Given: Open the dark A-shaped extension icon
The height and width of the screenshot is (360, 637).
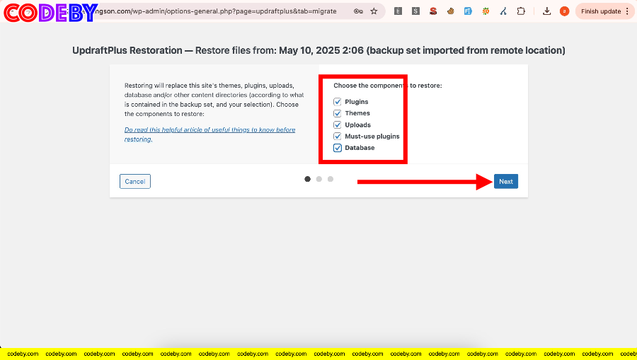Looking at the screenshot, I should (x=503, y=11).
